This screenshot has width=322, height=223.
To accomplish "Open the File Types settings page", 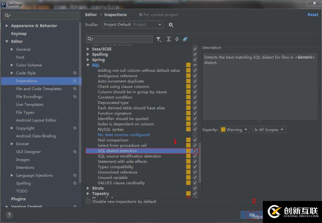I will click(25, 112).
